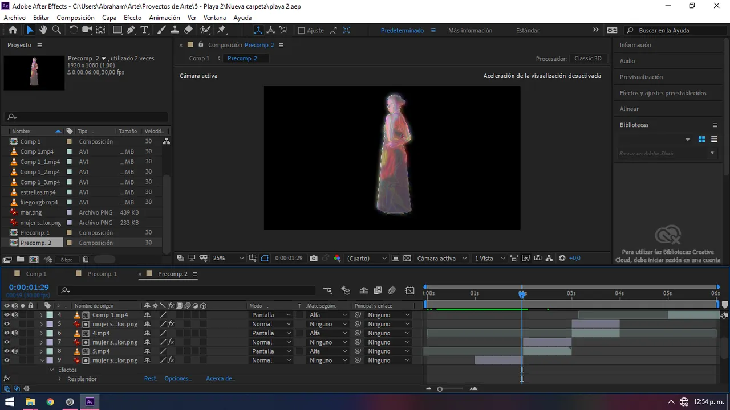Select the Zoom magnifier tool

click(56, 30)
